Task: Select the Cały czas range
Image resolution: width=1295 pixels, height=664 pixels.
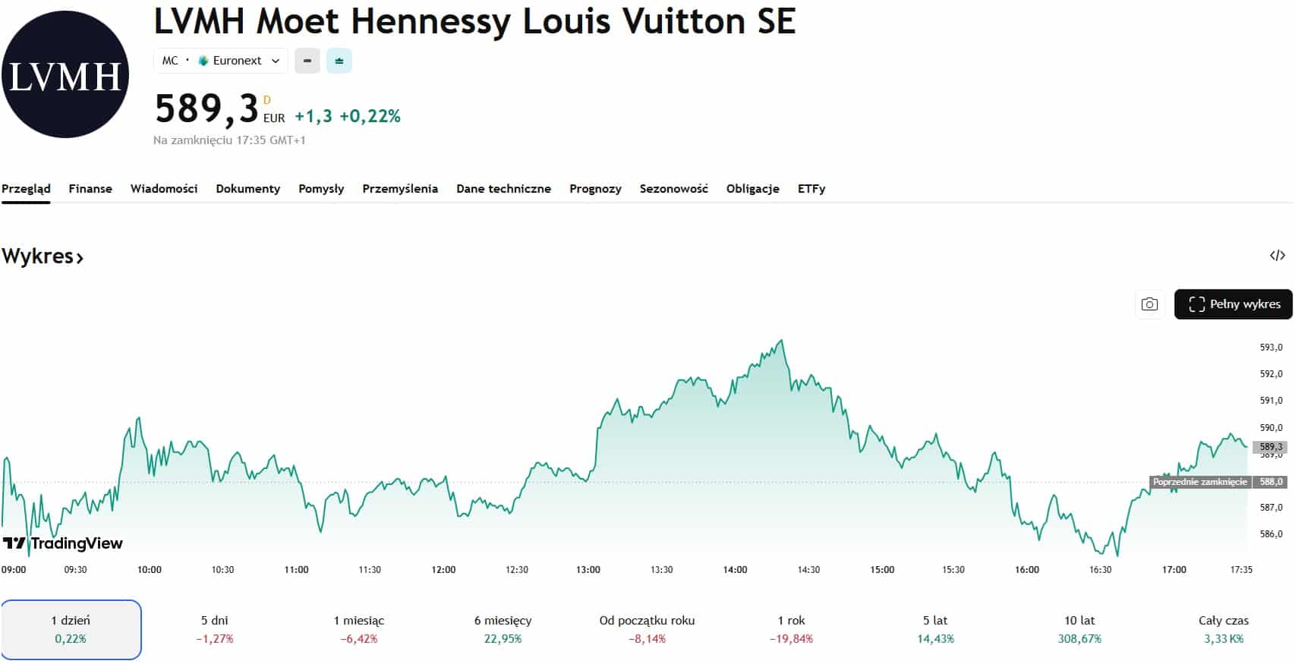Action: (1223, 629)
